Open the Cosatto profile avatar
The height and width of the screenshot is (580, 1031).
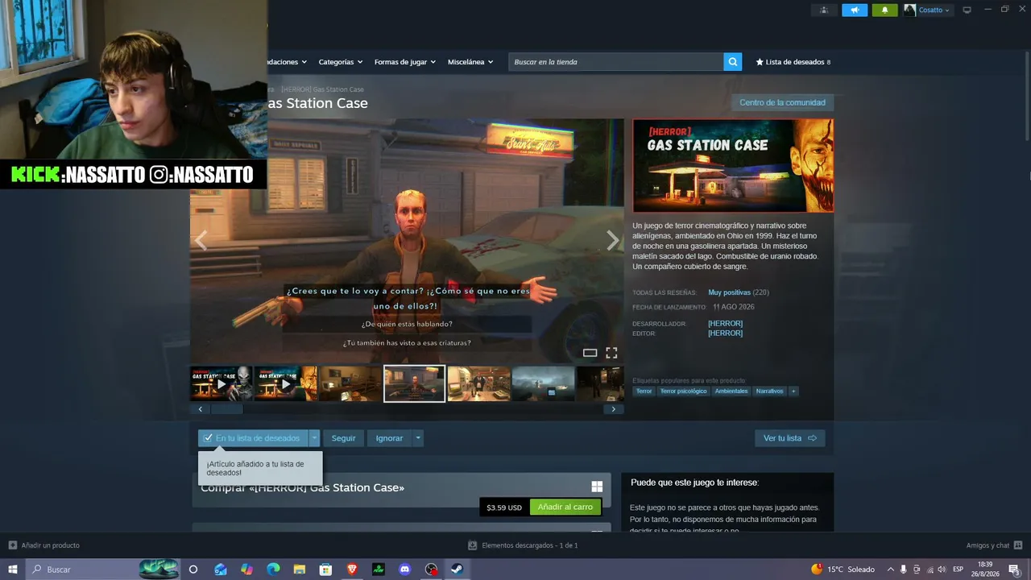point(909,10)
